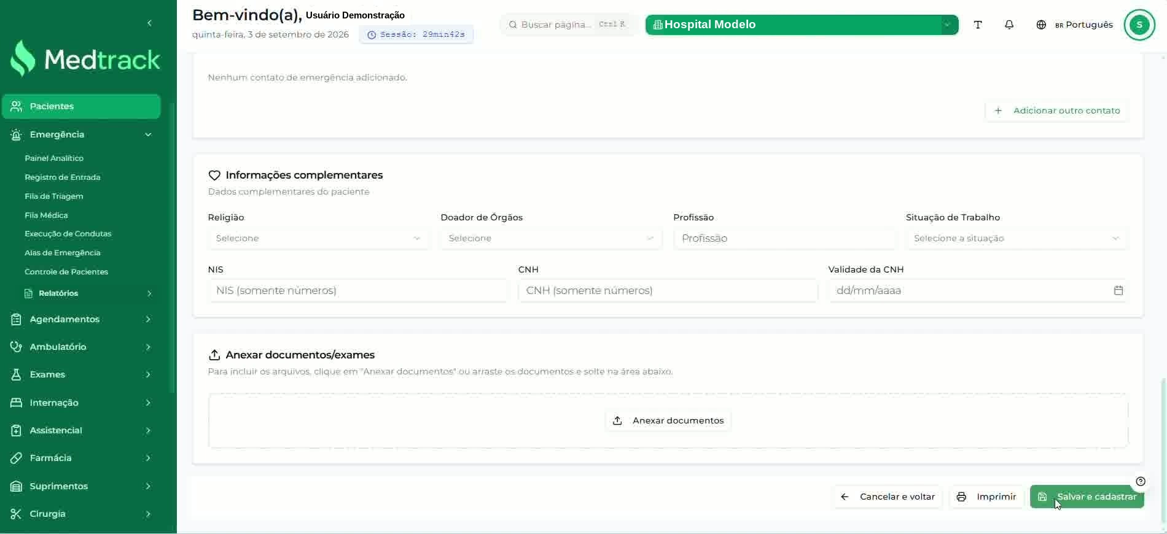The image size is (1167, 534).
Task: Collapse the Emergência menu chevron
Action: click(x=148, y=134)
